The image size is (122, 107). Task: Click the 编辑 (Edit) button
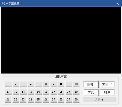click(91, 84)
